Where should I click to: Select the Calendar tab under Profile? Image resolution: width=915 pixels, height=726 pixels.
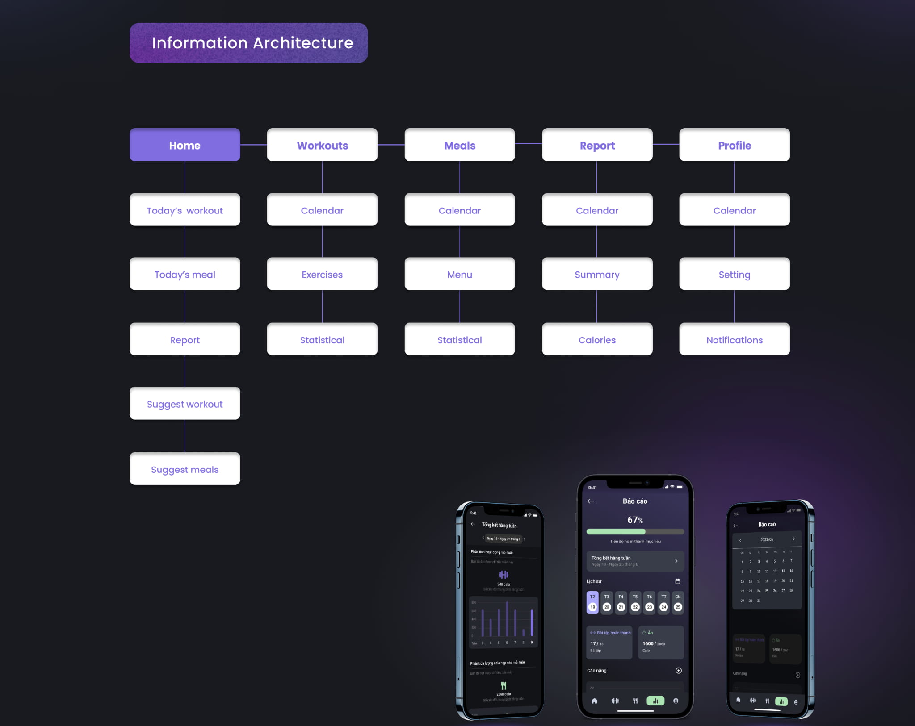point(734,210)
